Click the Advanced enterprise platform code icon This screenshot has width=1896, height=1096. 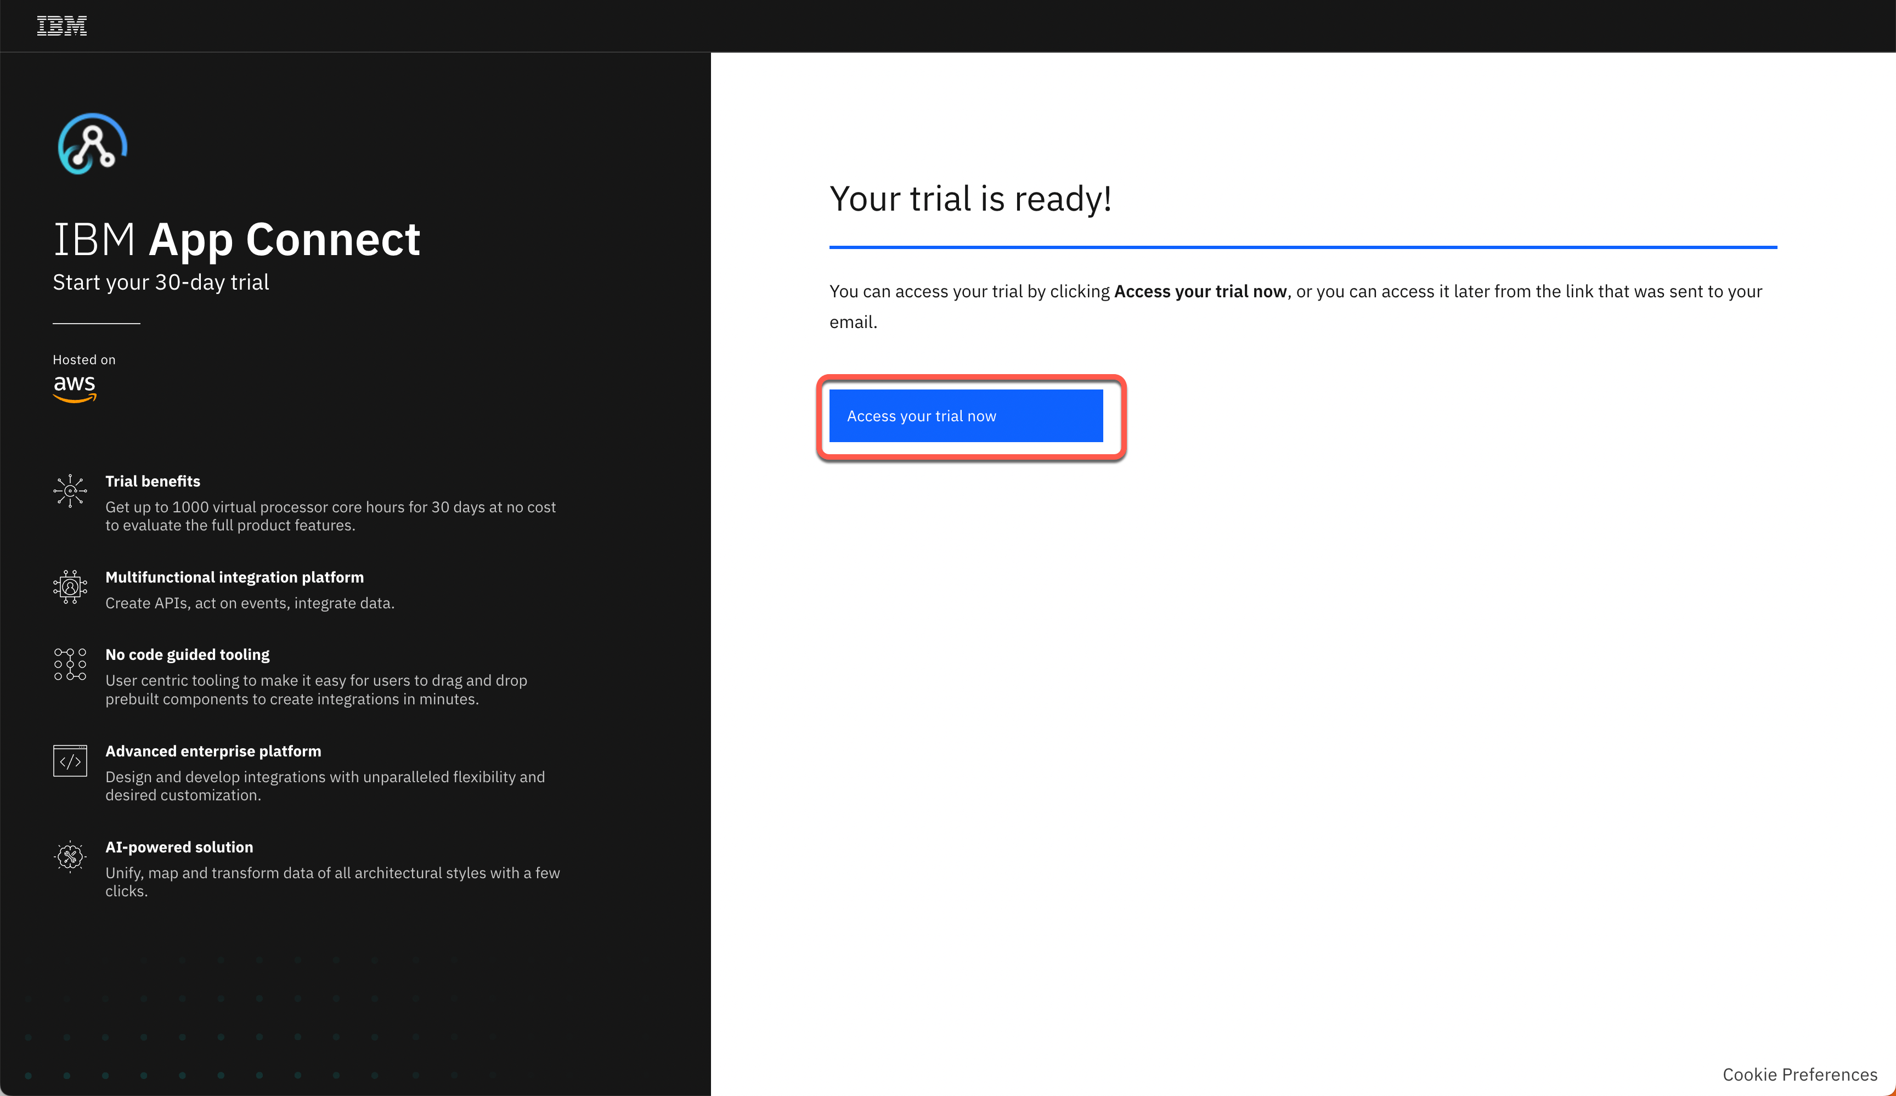click(x=70, y=760)
